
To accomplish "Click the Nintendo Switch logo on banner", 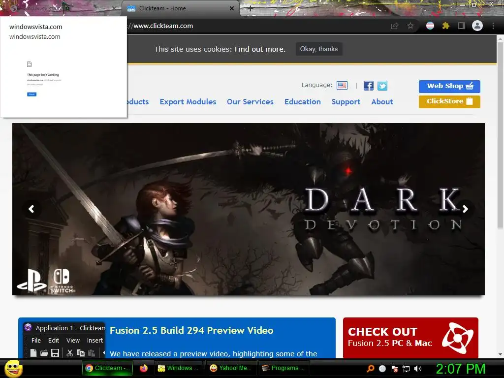I will tap(62, 281).
